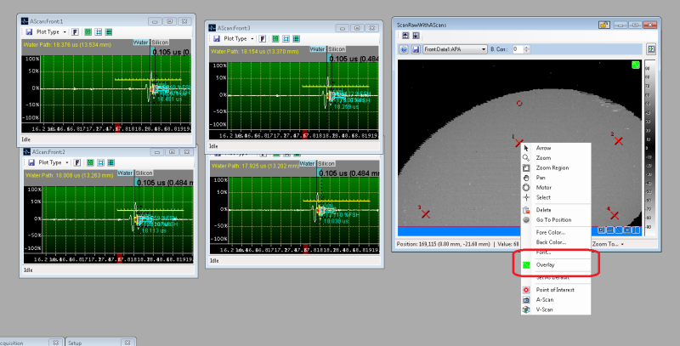Image resolution: width=680 pixels, height=346 pixels.
Task: Choose Select from the context menu
Action: [556, 198]
